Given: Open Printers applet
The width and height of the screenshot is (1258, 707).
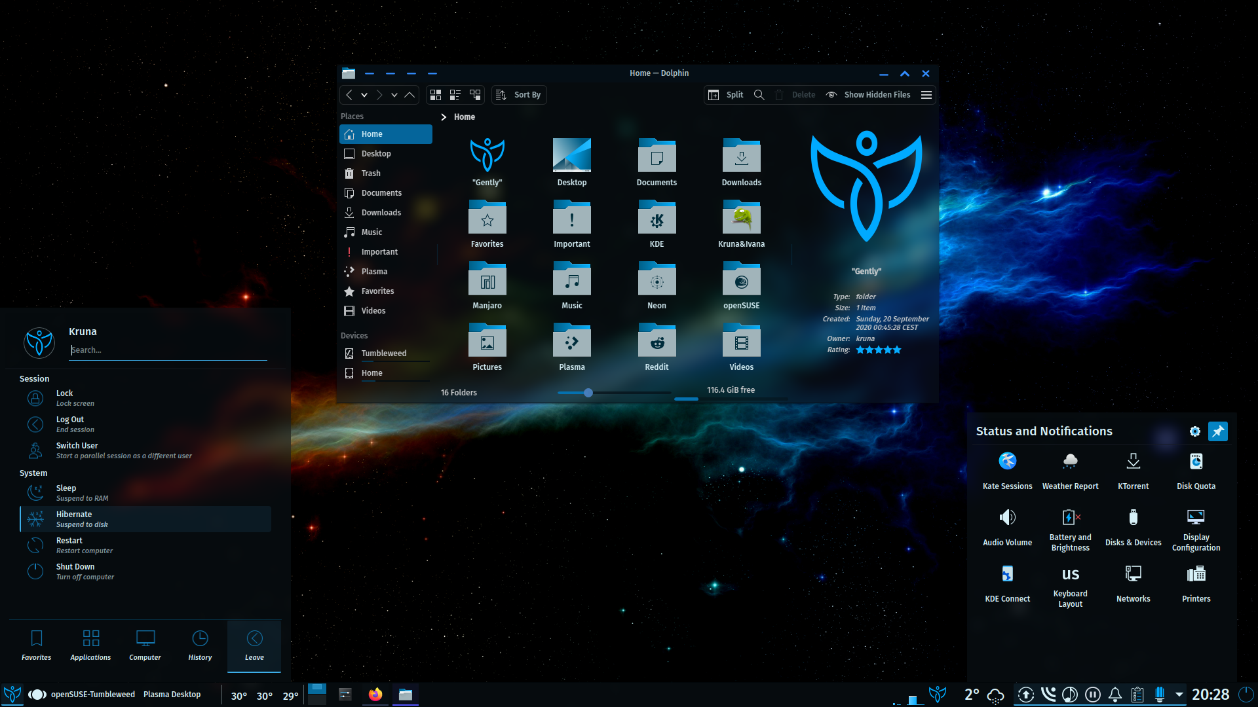Looking at the screenshot, I should tap(1196, 583).
